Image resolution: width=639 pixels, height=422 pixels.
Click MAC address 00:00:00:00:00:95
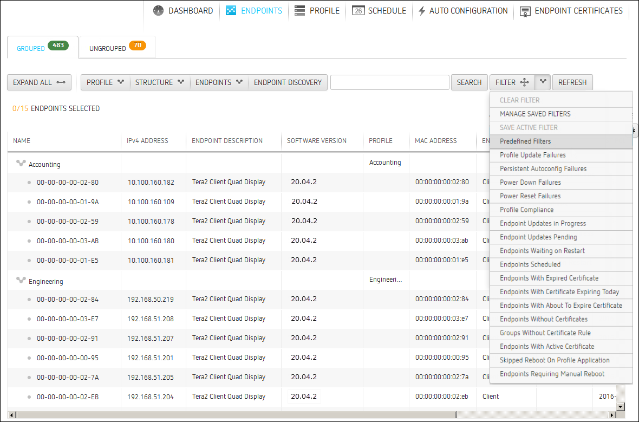(442, 358)
